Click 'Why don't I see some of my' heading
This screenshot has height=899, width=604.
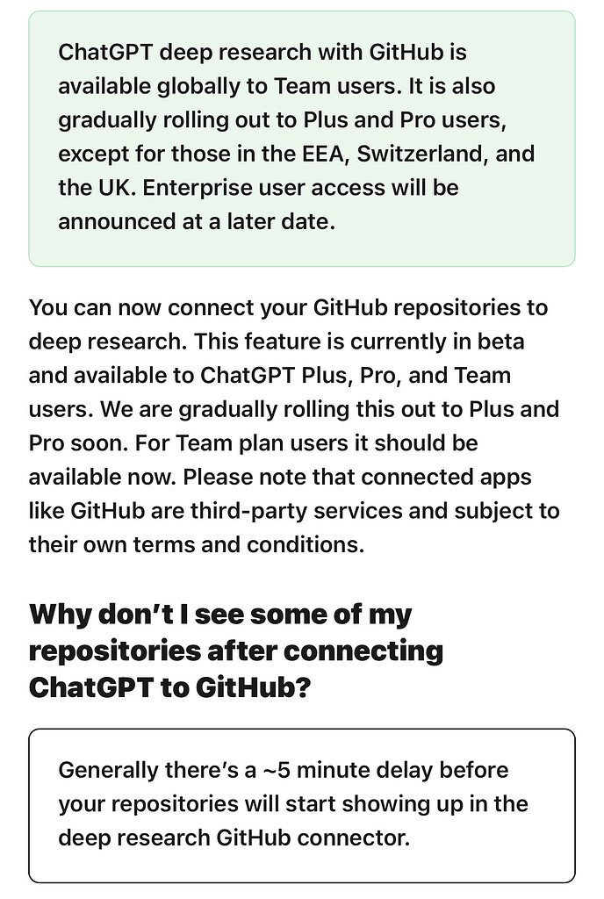pos(220,615)
